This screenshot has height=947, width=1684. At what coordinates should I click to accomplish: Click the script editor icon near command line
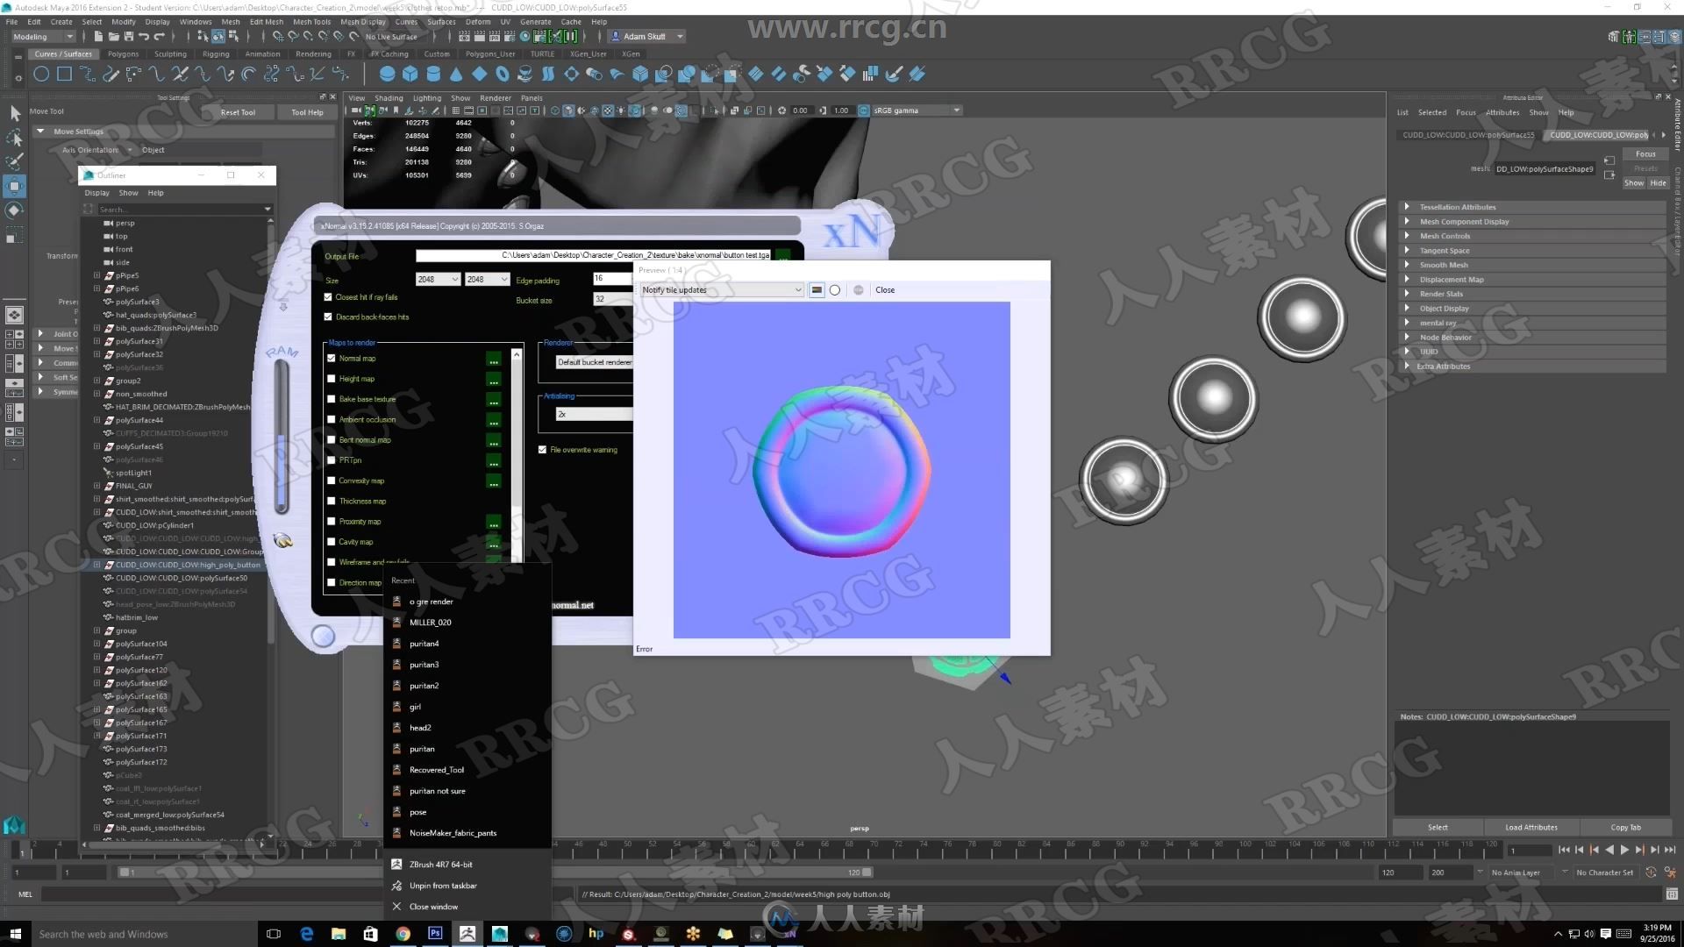[x=1672, y=894]
